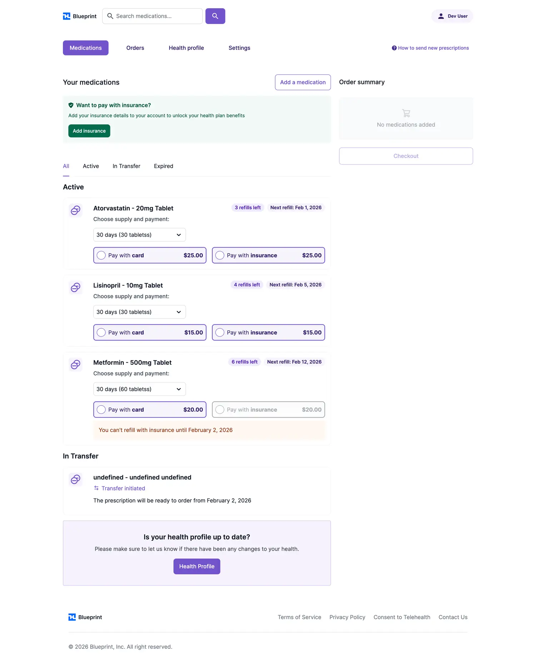Image resolution: width=536 pixels, height=672 pixels.
Task: Click the Blueprint logo in footer
Action: tap(85, 617)
